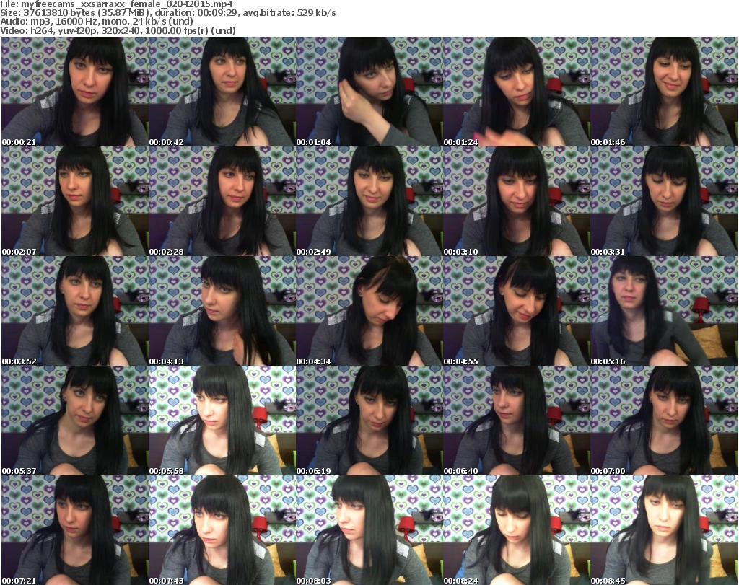This screenshot has height=585, width=739.
Task: Choose the thumbnail frame stamped 00:07:43
Action: (222, 530)
